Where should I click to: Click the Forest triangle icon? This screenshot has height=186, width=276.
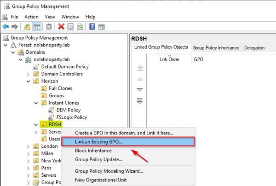pos(13,45)
